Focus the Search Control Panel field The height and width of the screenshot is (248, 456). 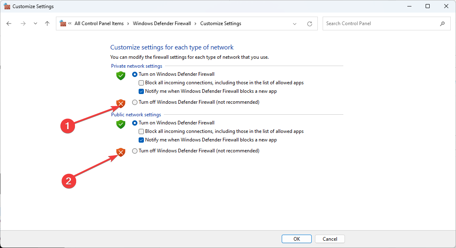click(387, 24)
